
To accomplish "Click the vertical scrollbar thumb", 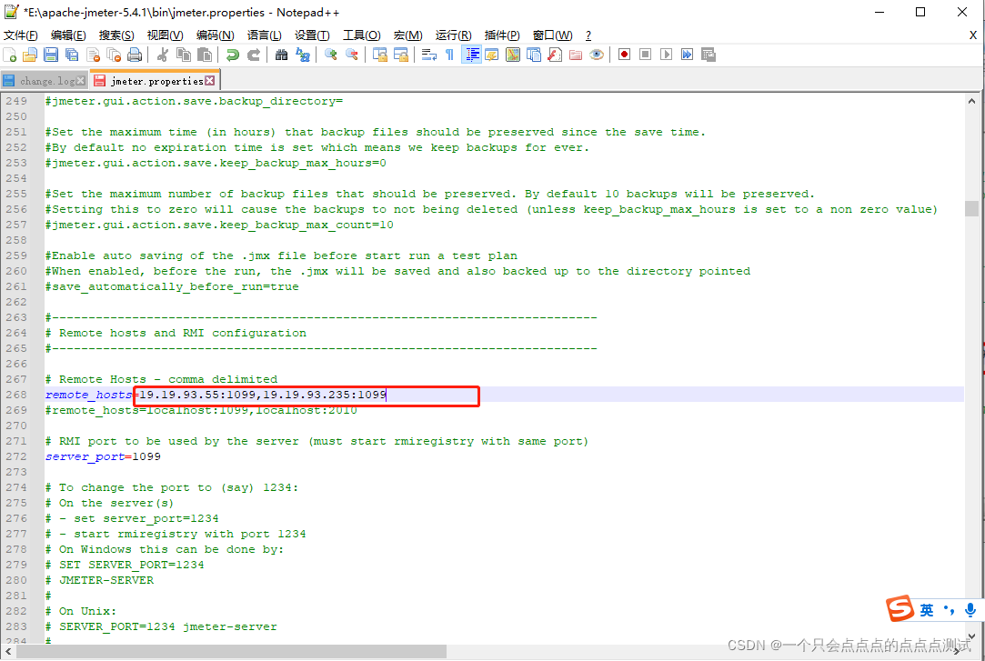I will tap(971, 208).
